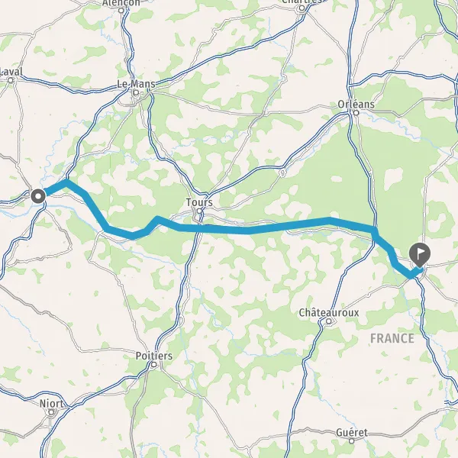Click the Orléans city dot
This screenshot has height=458, width=458.
(x=356, y=113)
